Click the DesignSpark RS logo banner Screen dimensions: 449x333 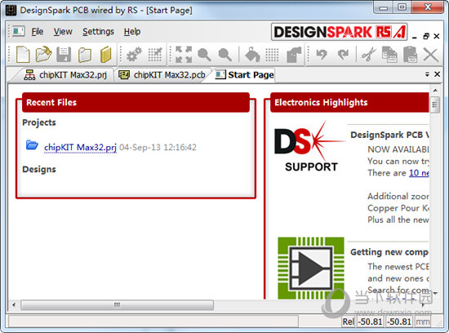point(339,32)
